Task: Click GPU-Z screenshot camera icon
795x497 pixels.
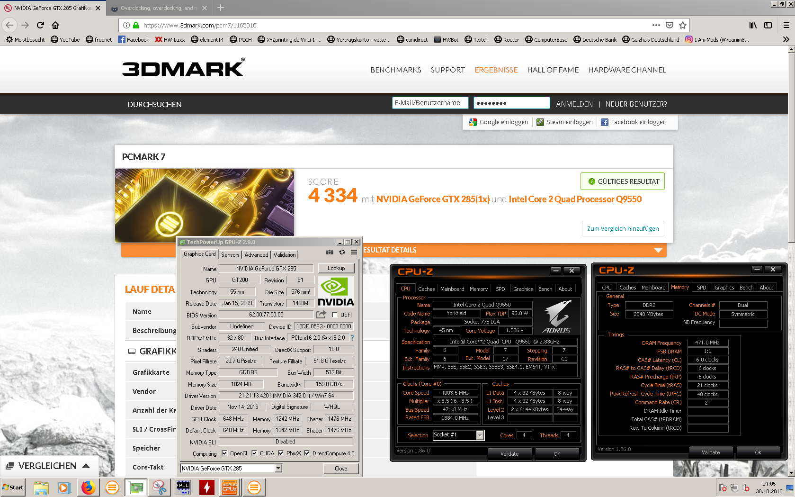Action: (329, 253)
